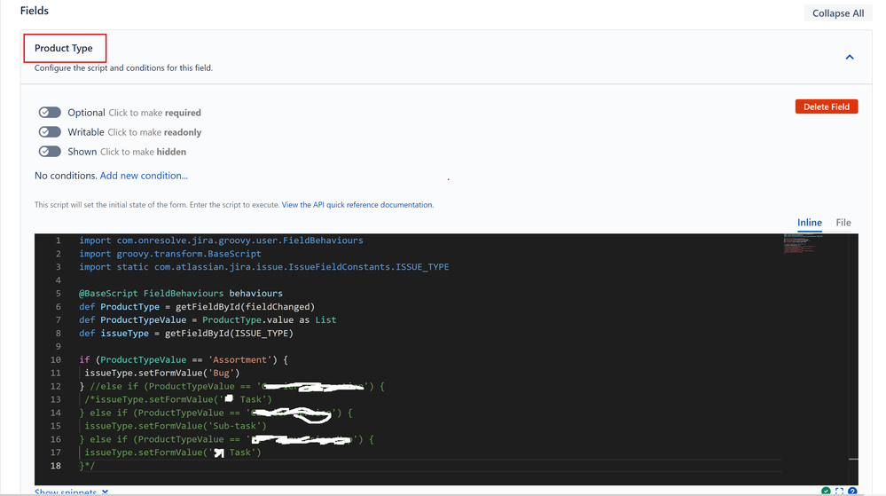The image size is (886, 496).
Task: Click the @BaseScript annotation on line 5
Action: 108,293
